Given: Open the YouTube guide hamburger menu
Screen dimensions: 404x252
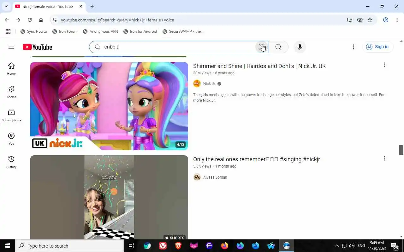Looking at the screenshot, I should 11,47.
